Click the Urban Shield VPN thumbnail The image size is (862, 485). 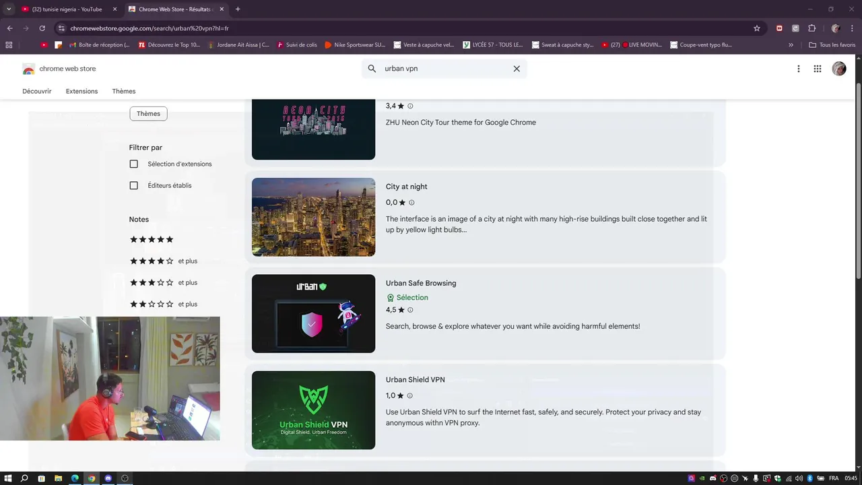click(x=313, y=410)
